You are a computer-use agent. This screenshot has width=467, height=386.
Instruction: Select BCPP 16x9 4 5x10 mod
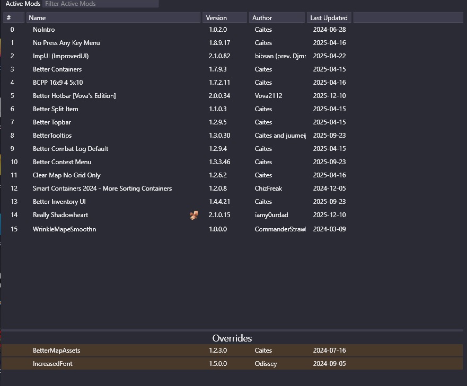tap(232, 83)
